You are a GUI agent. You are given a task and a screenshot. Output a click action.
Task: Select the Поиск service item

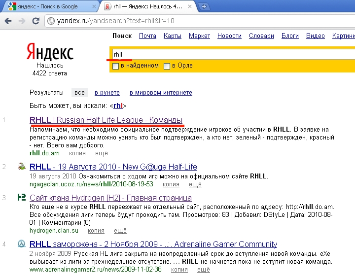[x=122, y=36]
